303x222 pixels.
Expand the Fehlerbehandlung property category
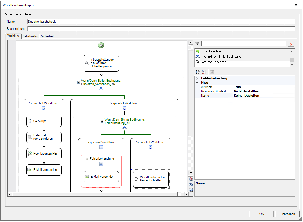[x=197, y=78]
